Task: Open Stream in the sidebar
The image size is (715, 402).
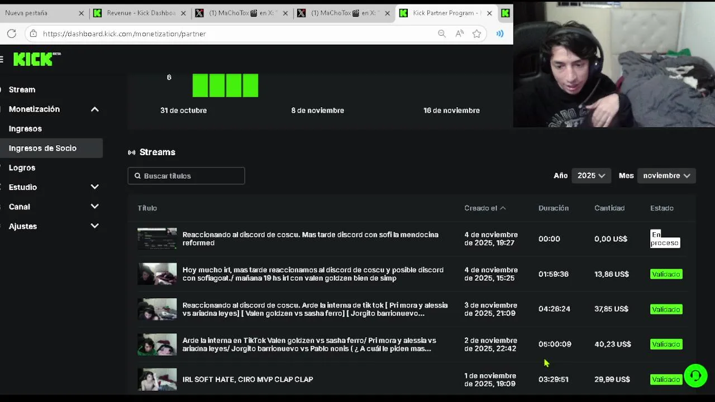Action: [22, 89]
